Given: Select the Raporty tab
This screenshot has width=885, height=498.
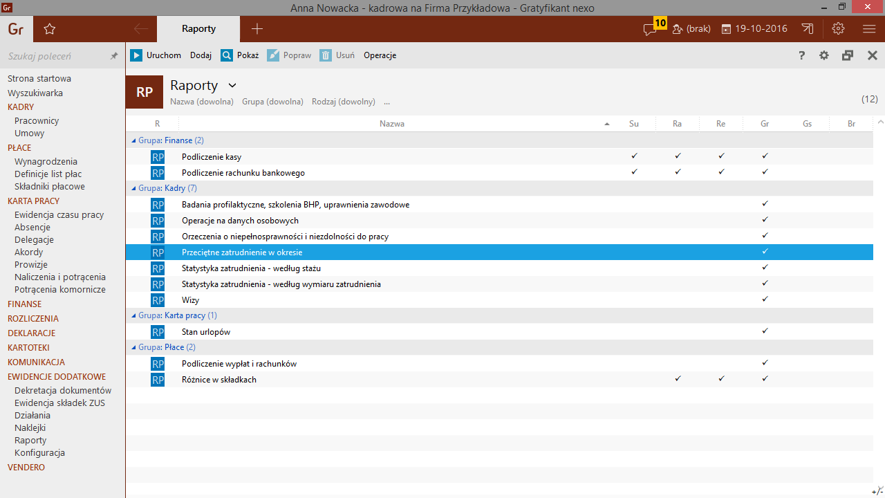Looking at the screenshot, I should (199, 29).
